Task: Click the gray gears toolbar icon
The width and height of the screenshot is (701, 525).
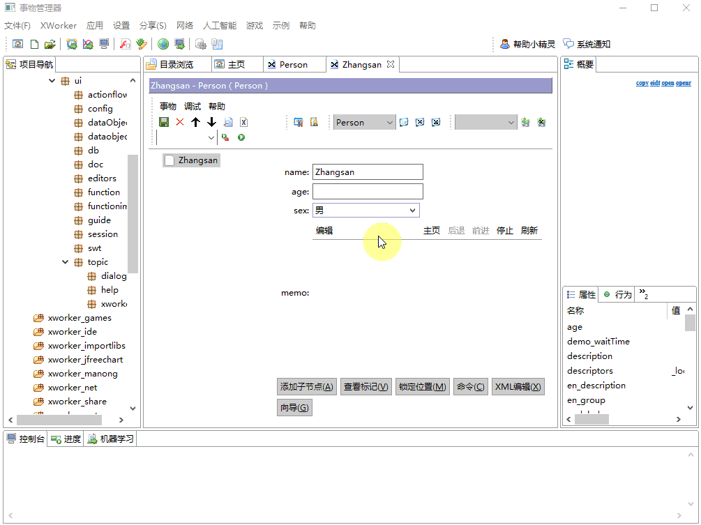Action: click(x=201, y=44)
